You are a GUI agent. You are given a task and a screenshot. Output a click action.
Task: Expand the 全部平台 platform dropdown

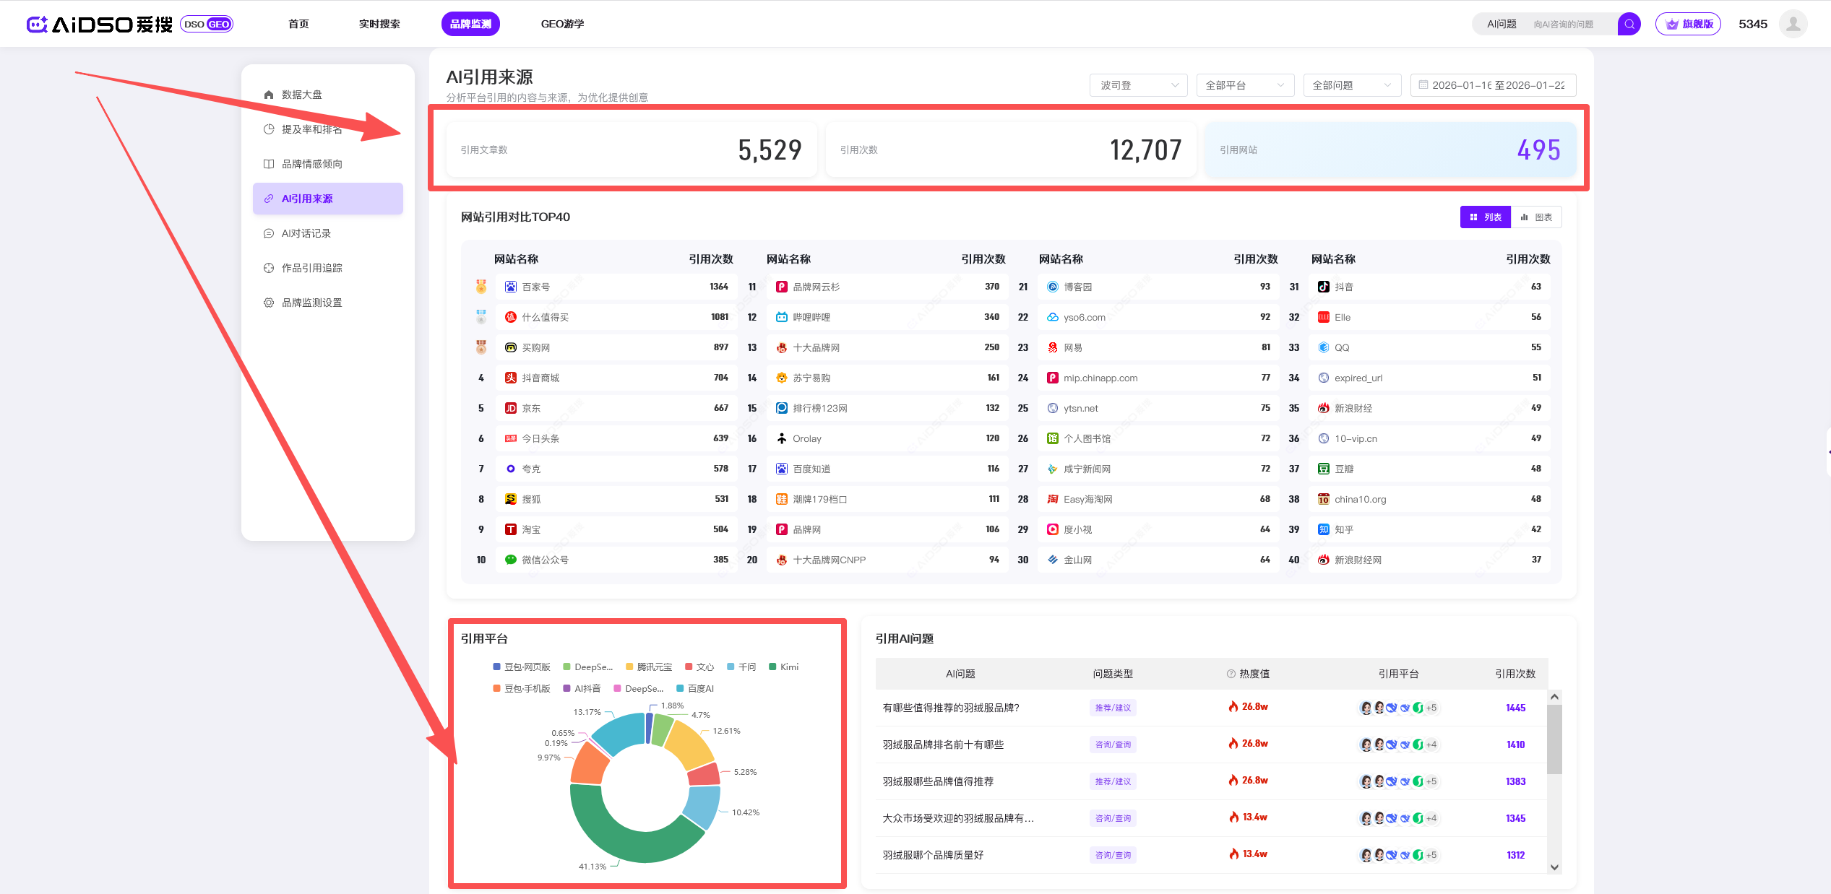pyautogui.click(x=1245, y=85)
